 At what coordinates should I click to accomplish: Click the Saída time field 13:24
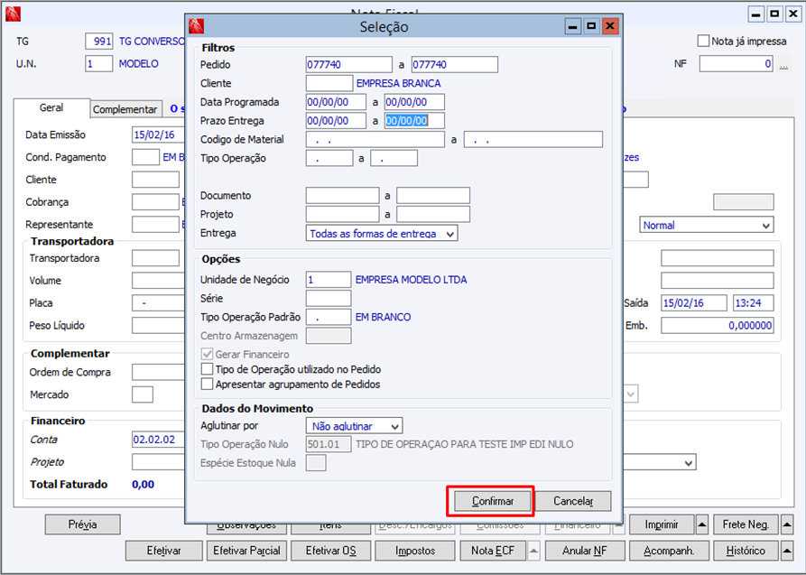(753, 303)
